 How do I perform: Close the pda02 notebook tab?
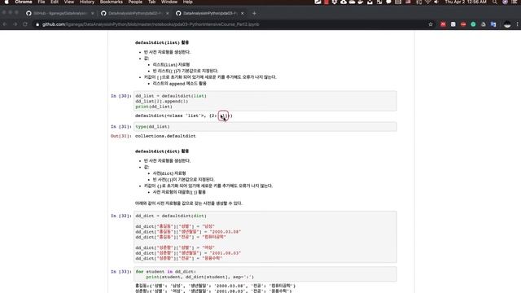pyautogui.click(x=168, y=13)
